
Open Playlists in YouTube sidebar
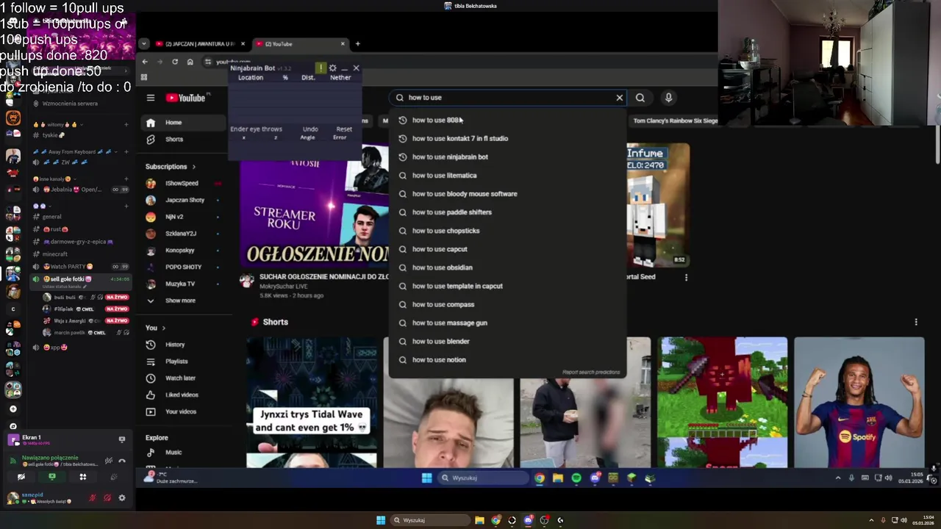click(x=182, y=361)
